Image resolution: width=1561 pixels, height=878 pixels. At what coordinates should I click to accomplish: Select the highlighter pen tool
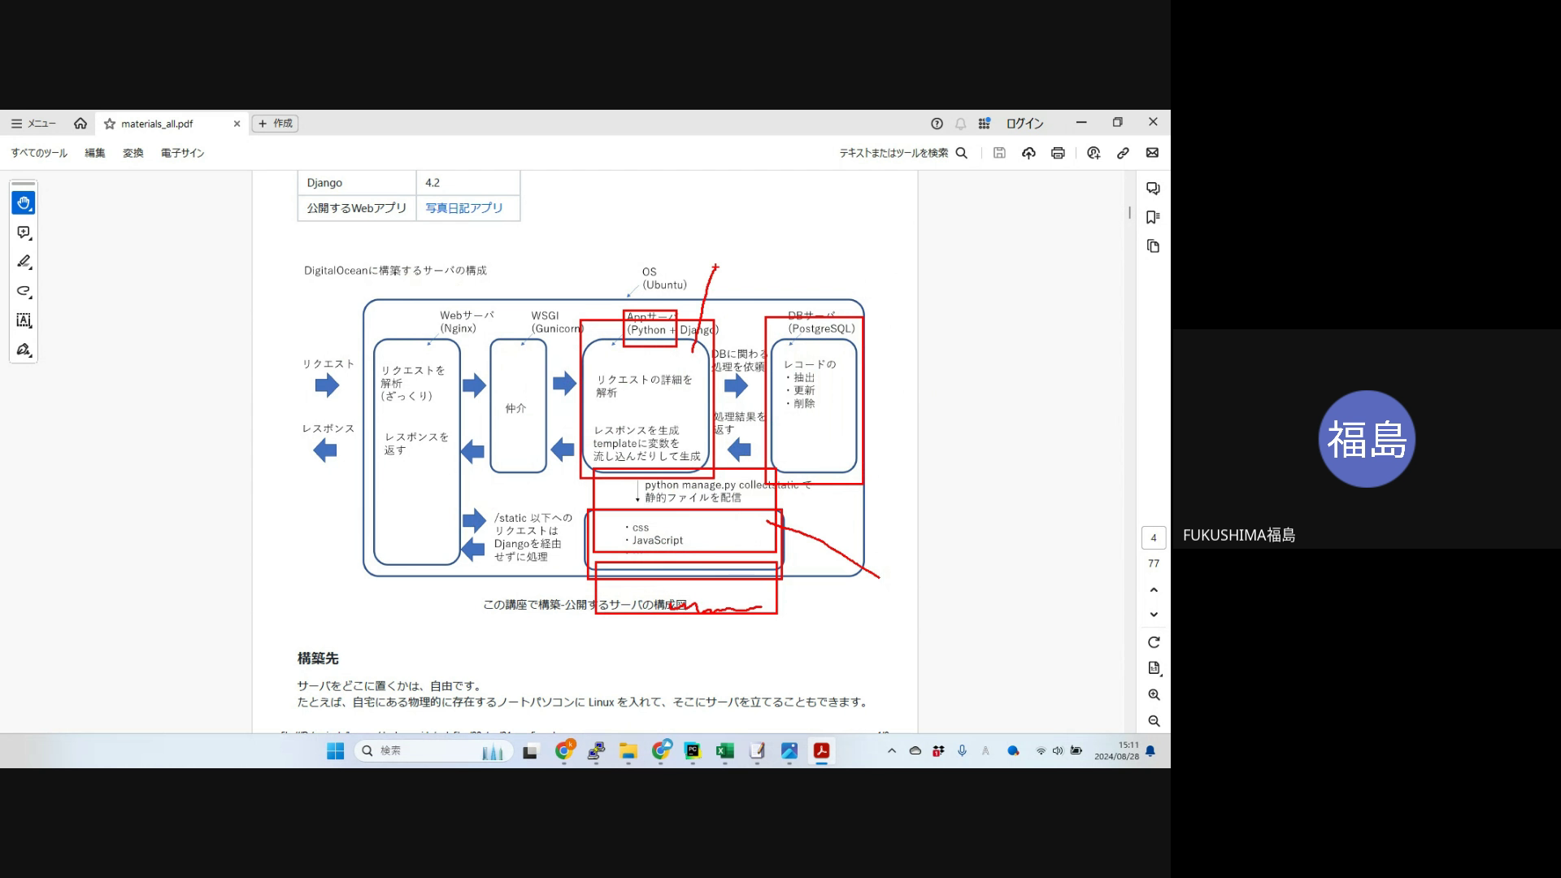[24, 262]
